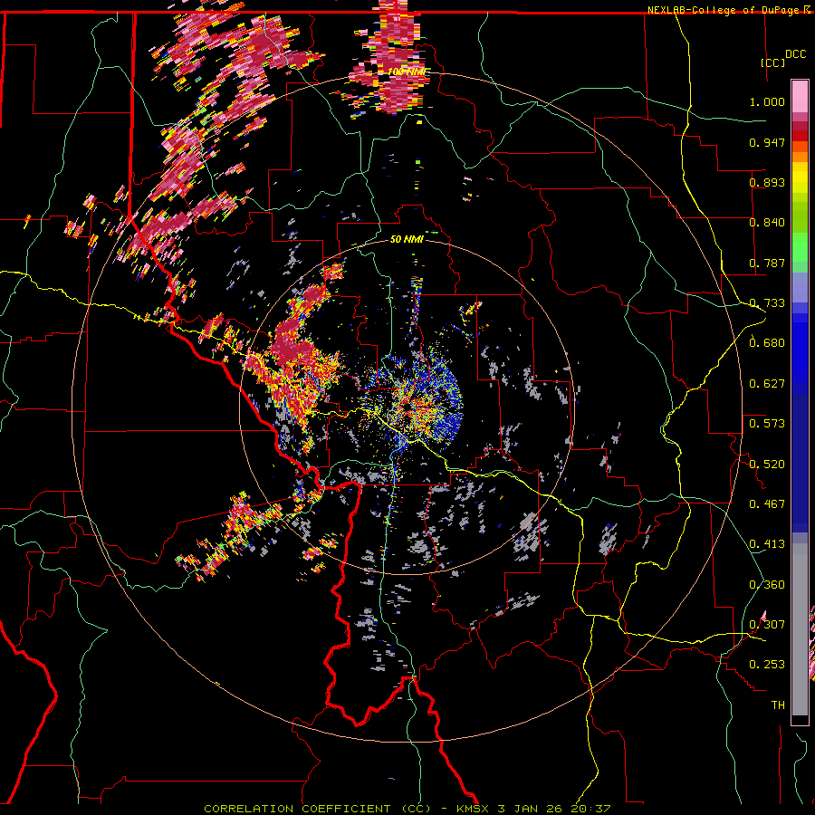Click the DCC product label

(x=795, y=54)
